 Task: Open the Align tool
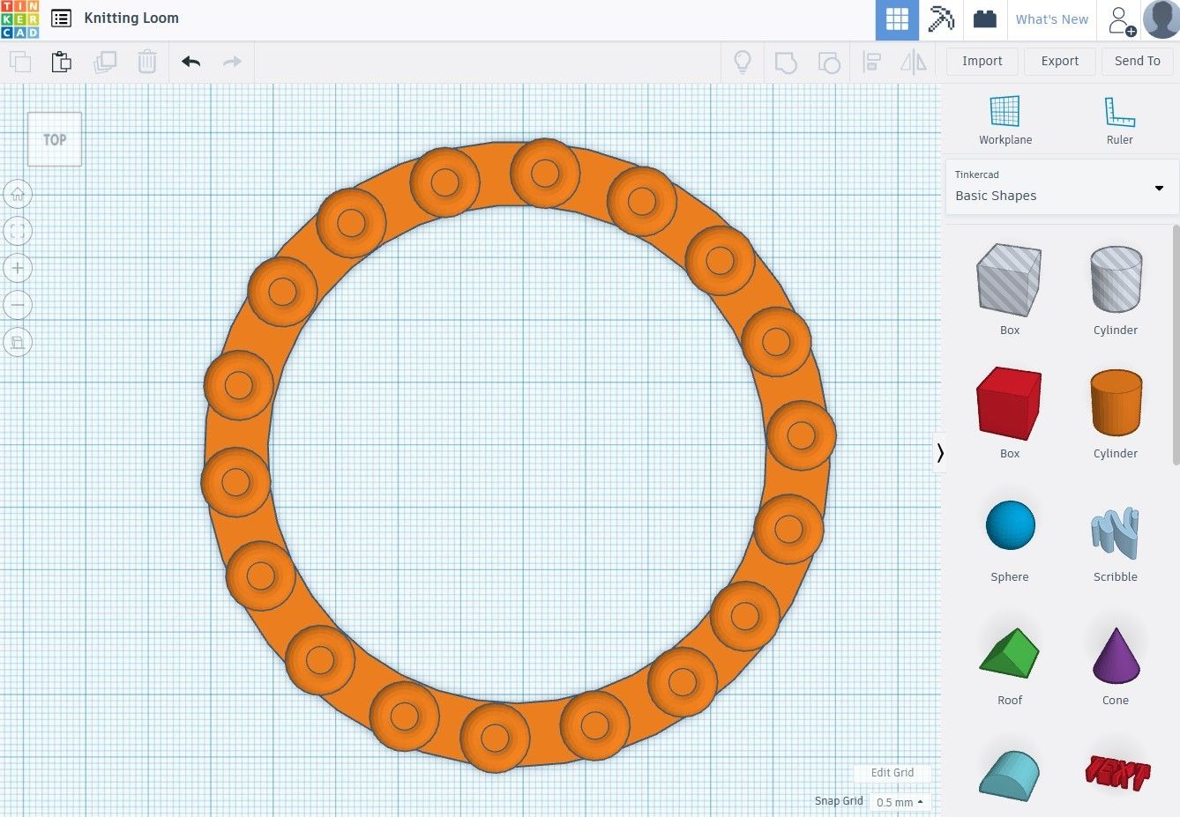coord(871,61)
